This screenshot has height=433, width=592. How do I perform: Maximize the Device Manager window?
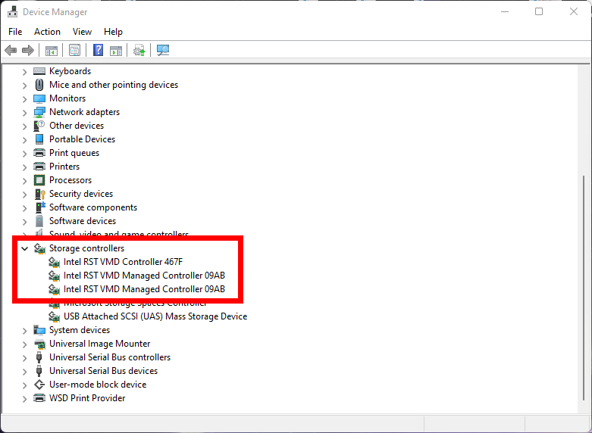coord(539,11)
